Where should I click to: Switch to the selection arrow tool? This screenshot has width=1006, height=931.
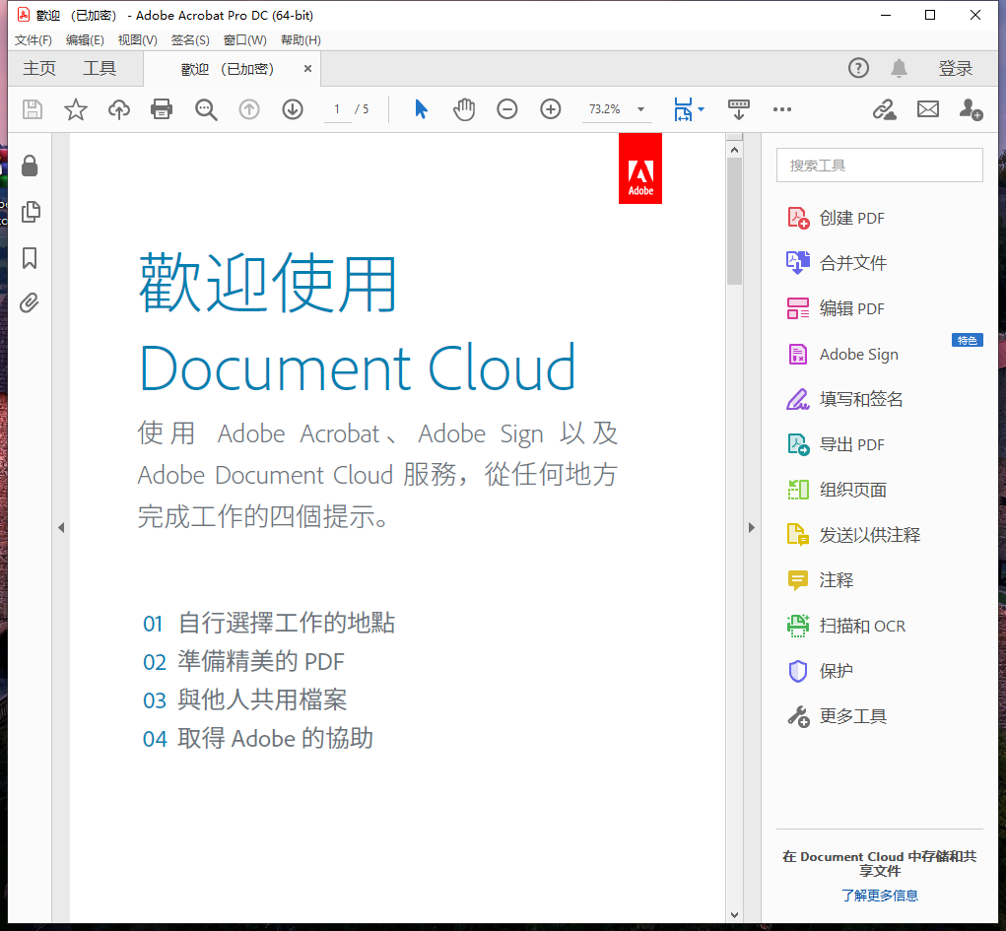tap(420, 109)
